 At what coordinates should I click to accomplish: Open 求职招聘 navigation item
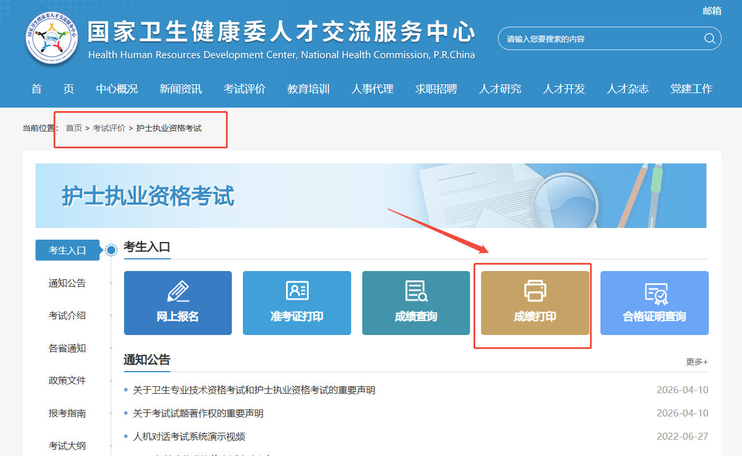coord(436,89)
